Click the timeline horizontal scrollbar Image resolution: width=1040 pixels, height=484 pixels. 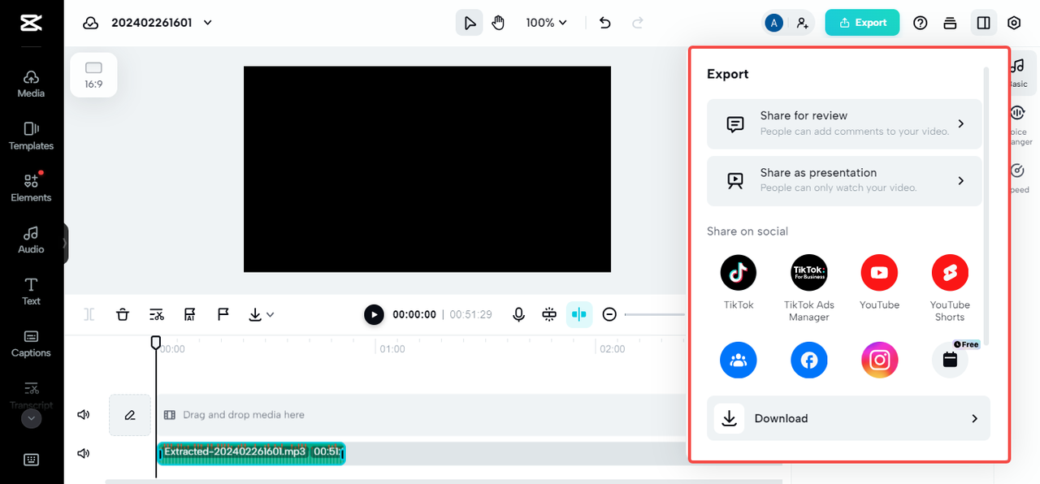tap(444, 482)
